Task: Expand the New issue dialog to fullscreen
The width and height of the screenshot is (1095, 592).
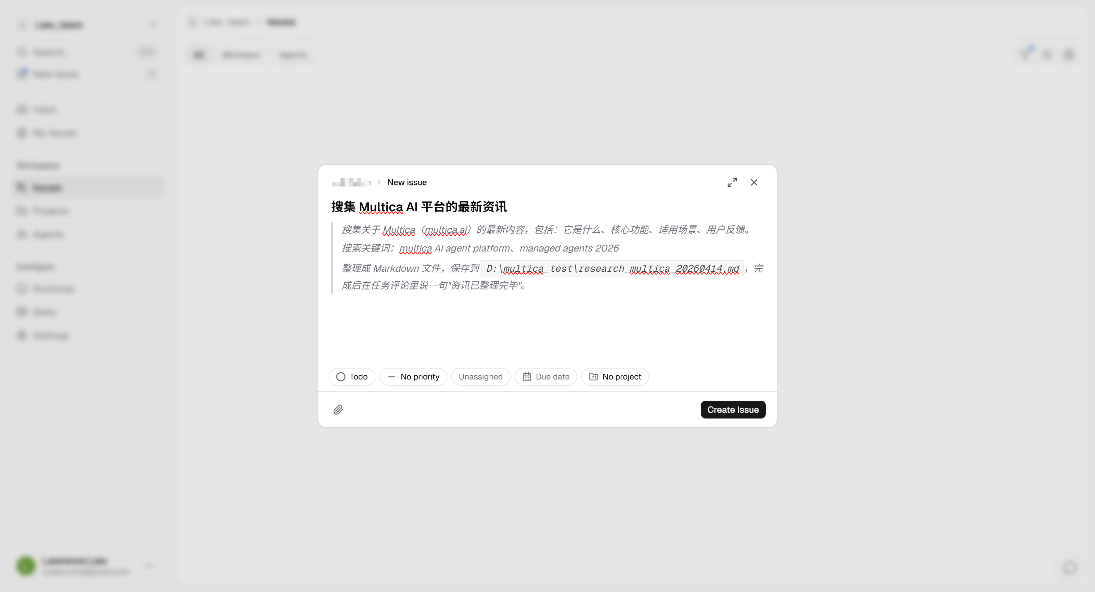Action: click(x=732, y=182)
